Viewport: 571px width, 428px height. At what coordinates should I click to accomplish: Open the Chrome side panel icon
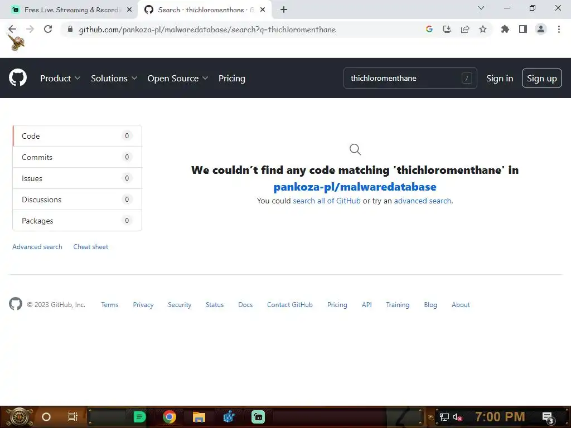click(x=523, y=29)
